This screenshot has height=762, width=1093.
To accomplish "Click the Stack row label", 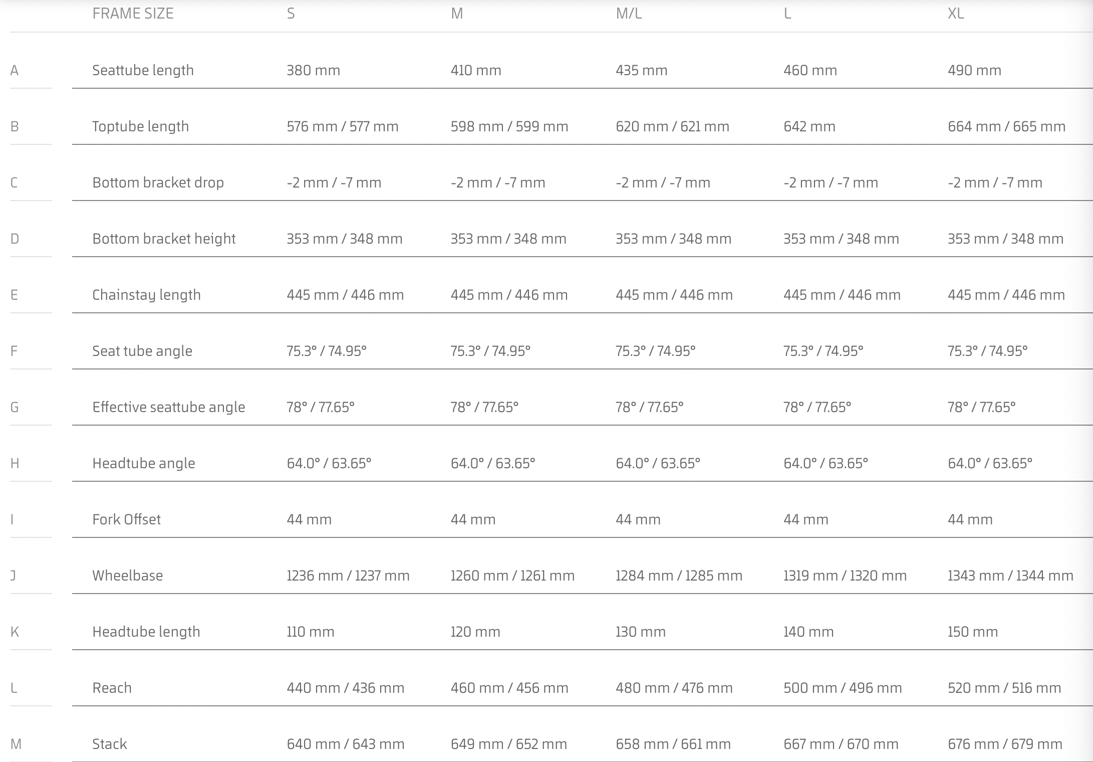I will [x=109, y=744].
